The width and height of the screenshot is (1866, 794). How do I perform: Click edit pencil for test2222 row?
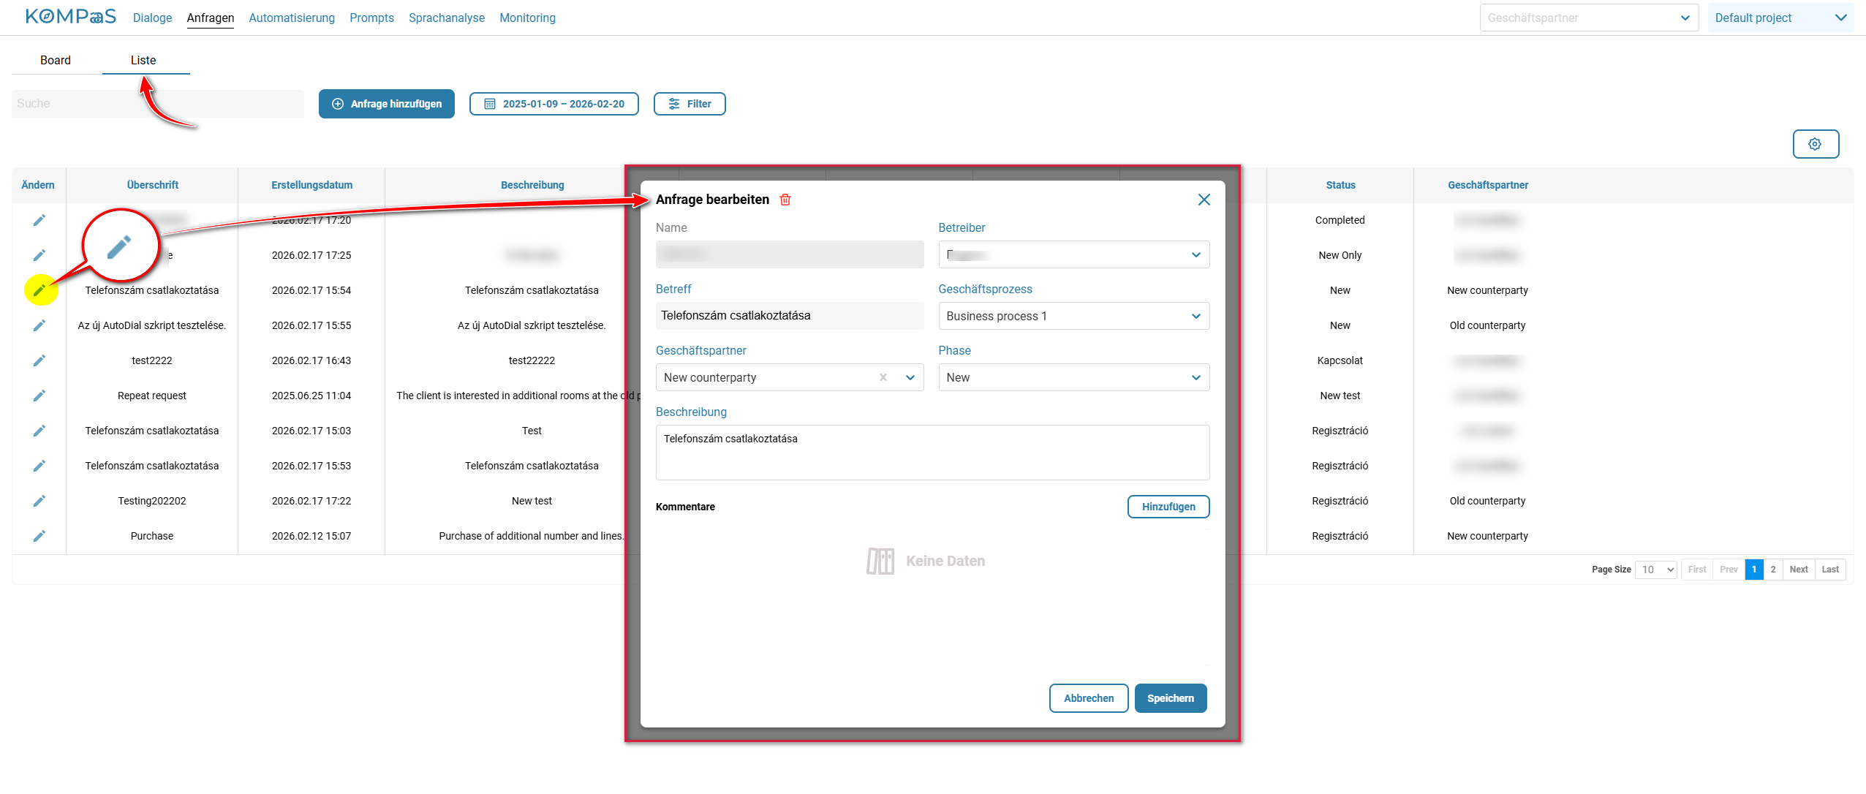(x=39, y=360)
